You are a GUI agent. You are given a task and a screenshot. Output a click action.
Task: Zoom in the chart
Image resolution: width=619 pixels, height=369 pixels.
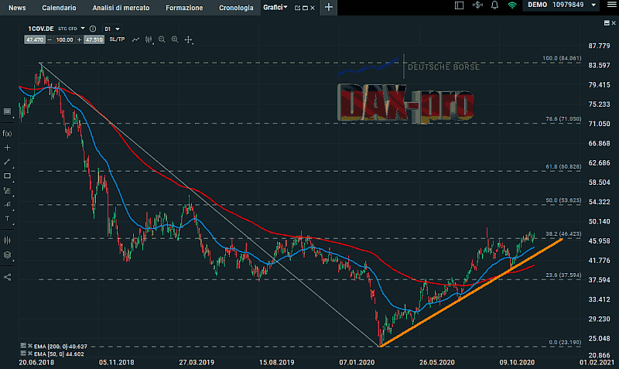click(175, 39)
